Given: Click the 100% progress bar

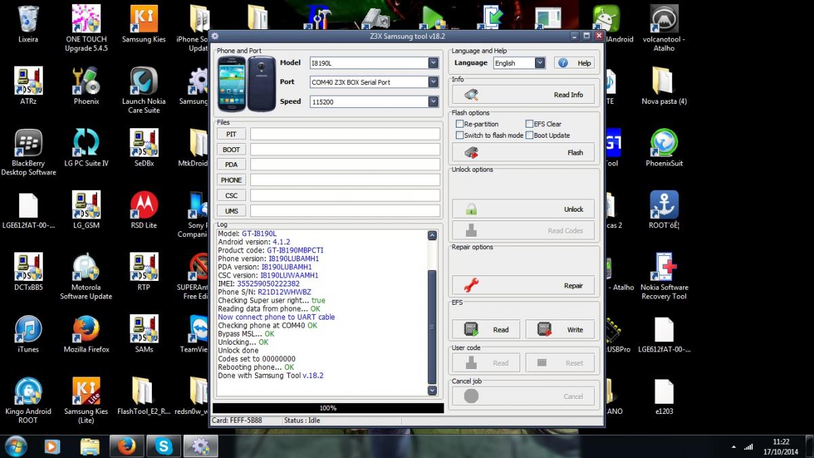Looking at the screenshot, I should 328,408.
